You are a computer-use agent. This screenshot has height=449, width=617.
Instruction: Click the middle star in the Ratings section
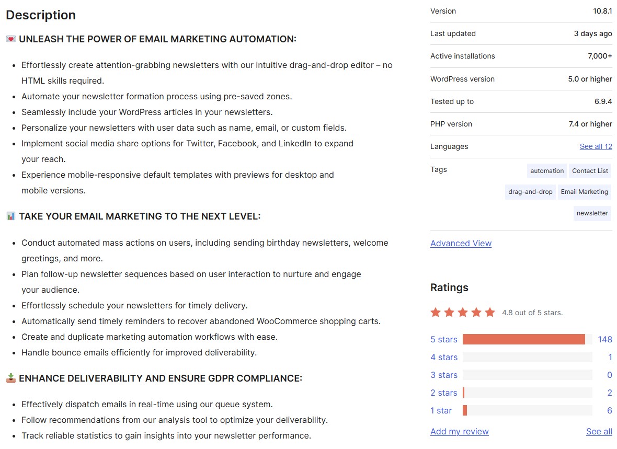pyautogui.click(x=463, y=312)
